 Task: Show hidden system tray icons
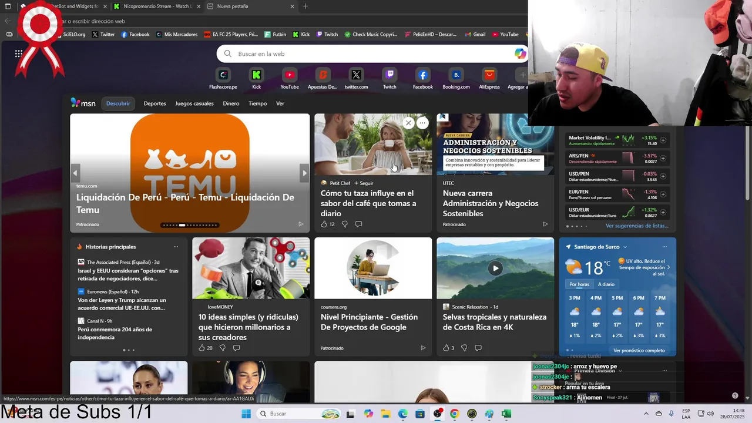pos(646,414)
